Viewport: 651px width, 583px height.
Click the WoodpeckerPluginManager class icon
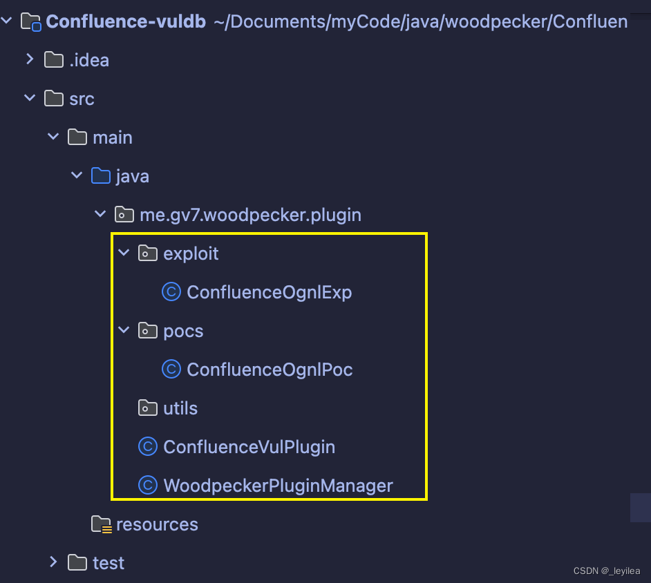pos(147,485)
